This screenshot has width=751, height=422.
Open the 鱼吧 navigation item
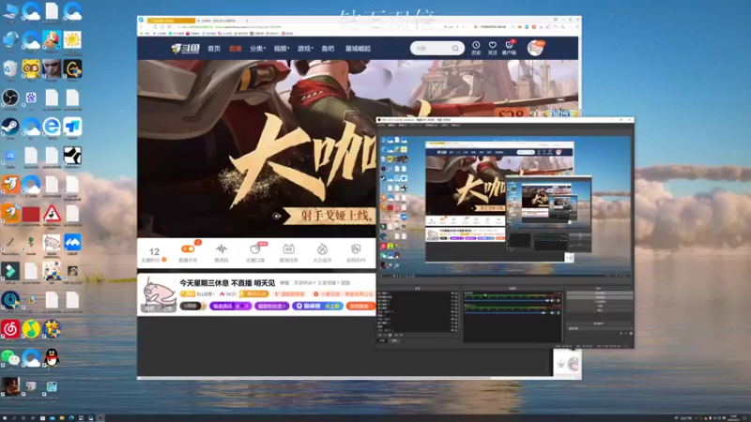click(x=328, y=49)
